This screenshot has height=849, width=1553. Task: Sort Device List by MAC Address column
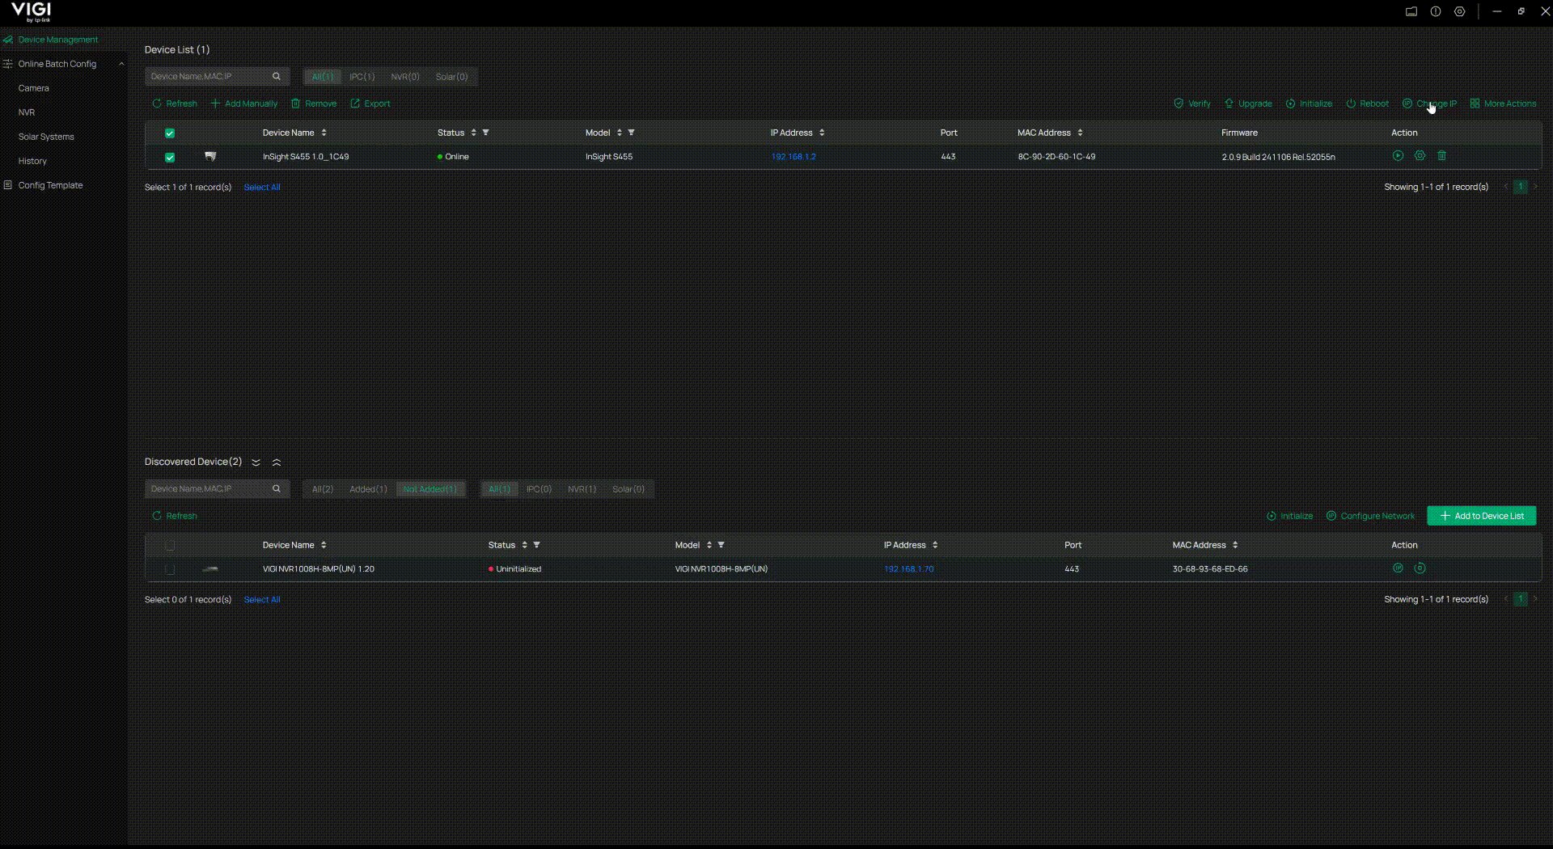click(1079, 133)
